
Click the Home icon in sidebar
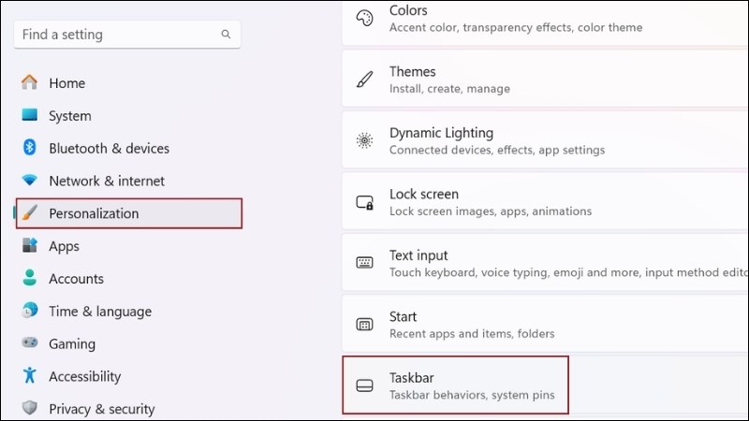coord(30,83)
